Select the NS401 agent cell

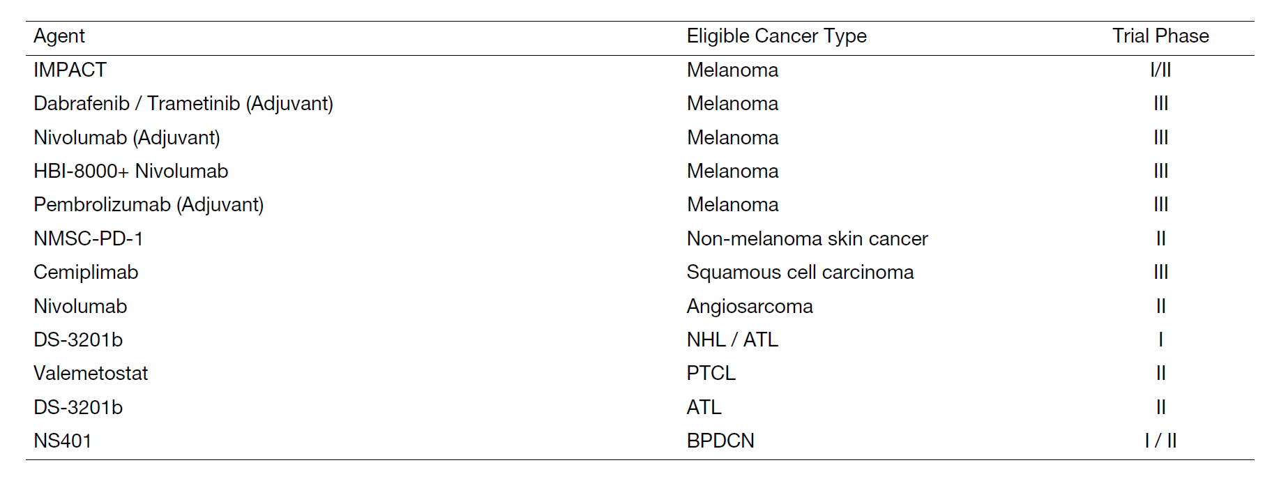(63, 441)
